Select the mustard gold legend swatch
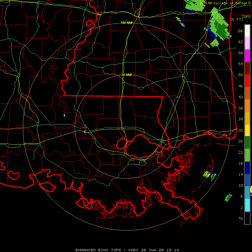This screenshot has width=252, height=252. [247, 118]
